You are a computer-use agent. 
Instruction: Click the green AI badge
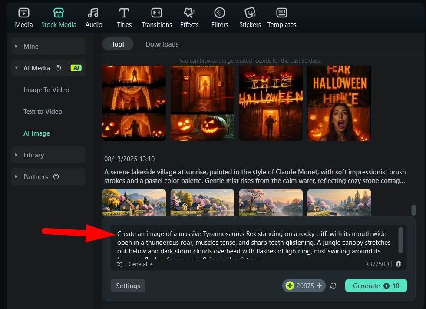click(x=76, y=68)
